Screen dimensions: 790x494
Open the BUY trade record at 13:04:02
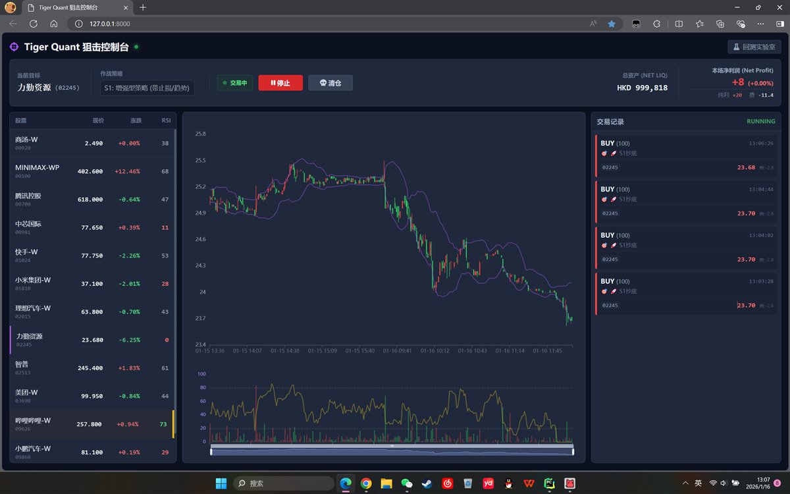(686, 248)
